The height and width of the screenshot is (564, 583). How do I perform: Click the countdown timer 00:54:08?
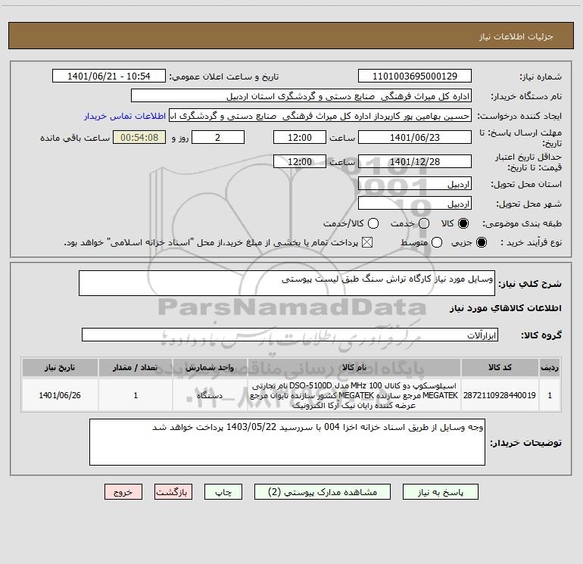[139, 137]
